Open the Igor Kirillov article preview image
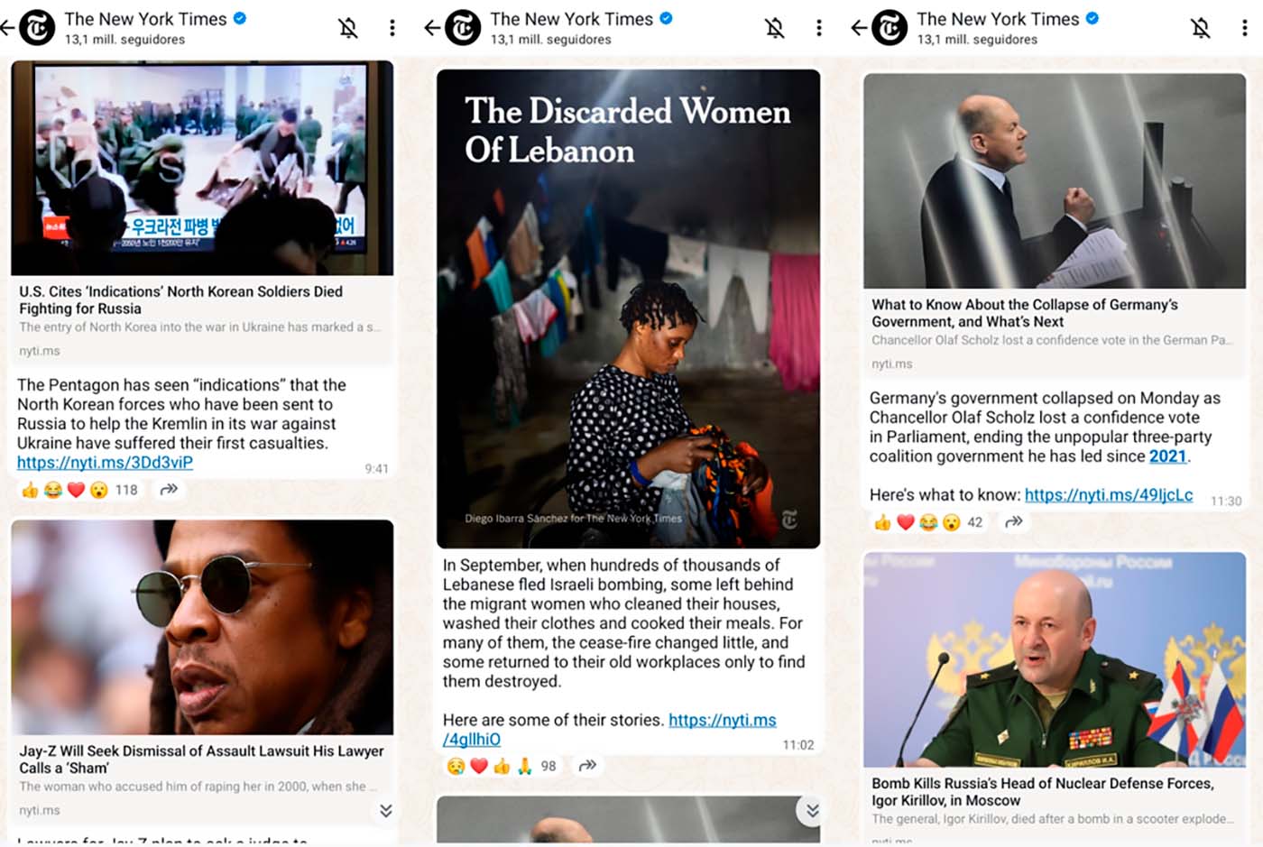The image size is (1263, 847). pos(1055,659)
